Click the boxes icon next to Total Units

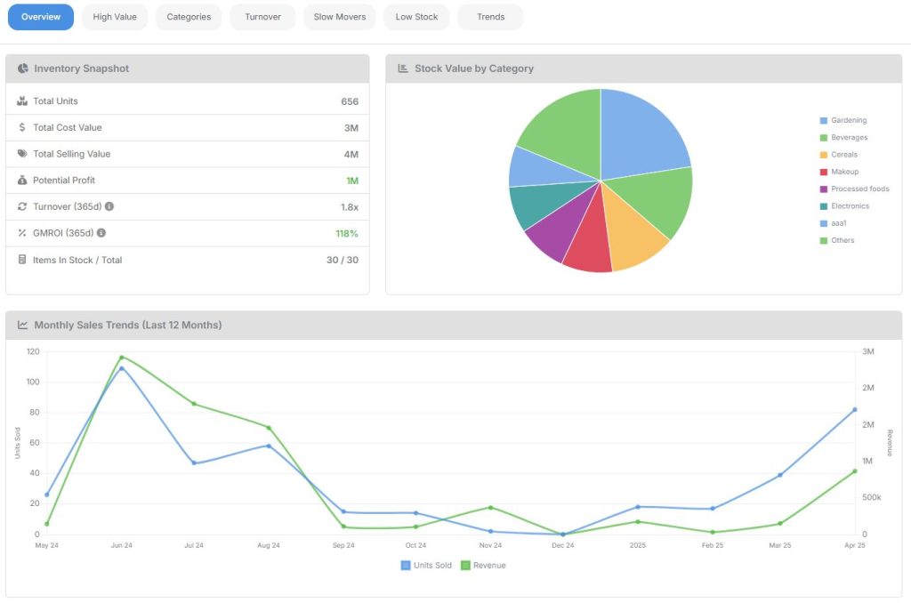[x=22, y=100]
